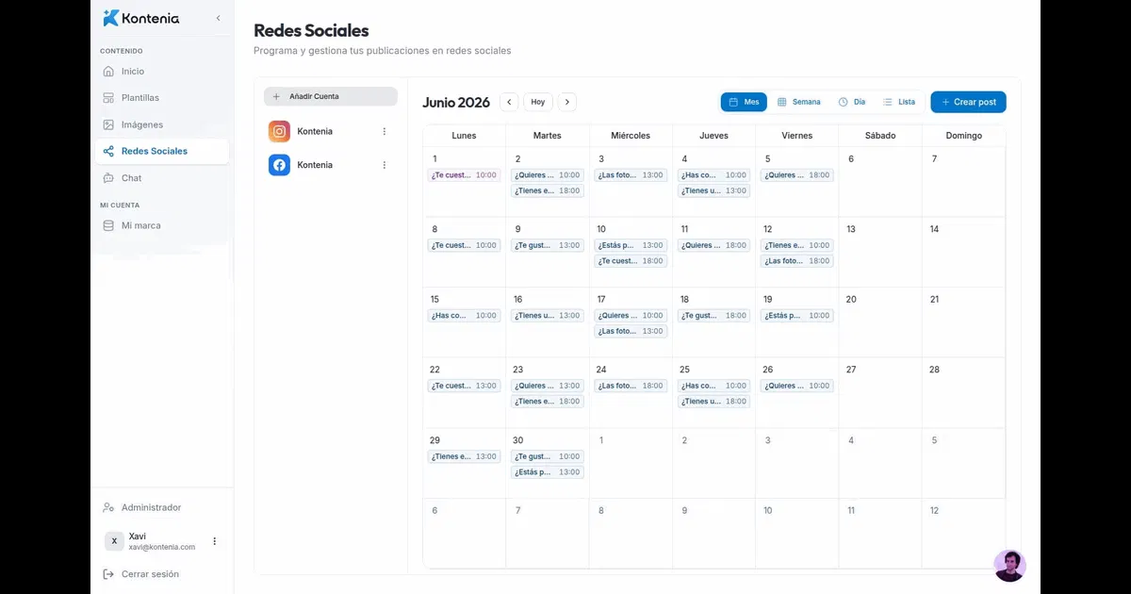Switch calendar to Lista view

click(899, 102)
